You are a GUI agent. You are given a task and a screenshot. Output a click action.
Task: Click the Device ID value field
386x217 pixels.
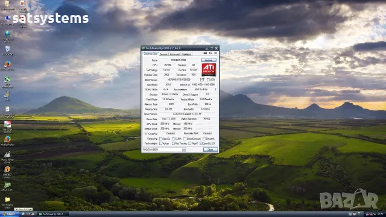point(203,84)
